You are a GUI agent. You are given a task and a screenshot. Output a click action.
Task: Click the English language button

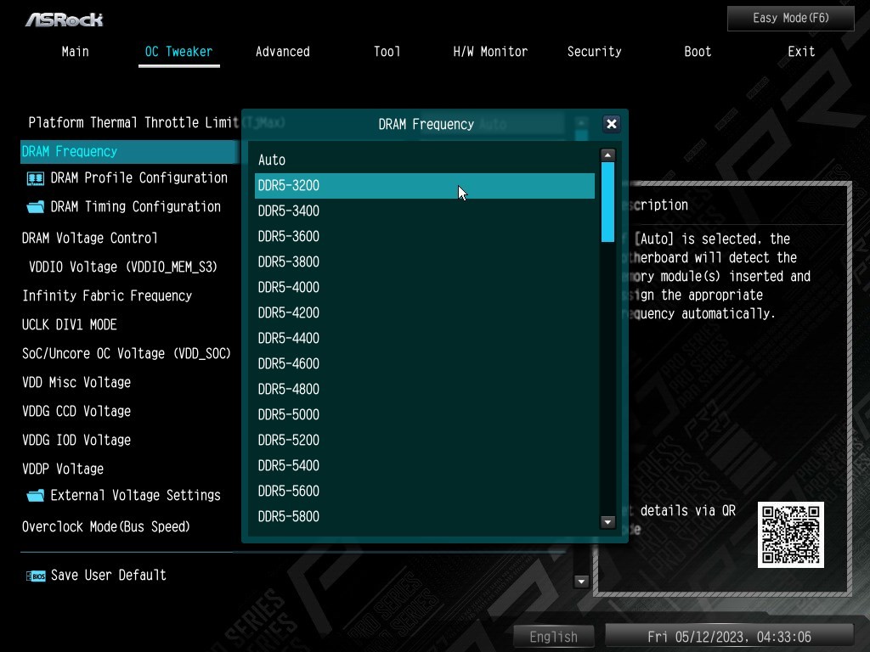[x=553, y=637]
